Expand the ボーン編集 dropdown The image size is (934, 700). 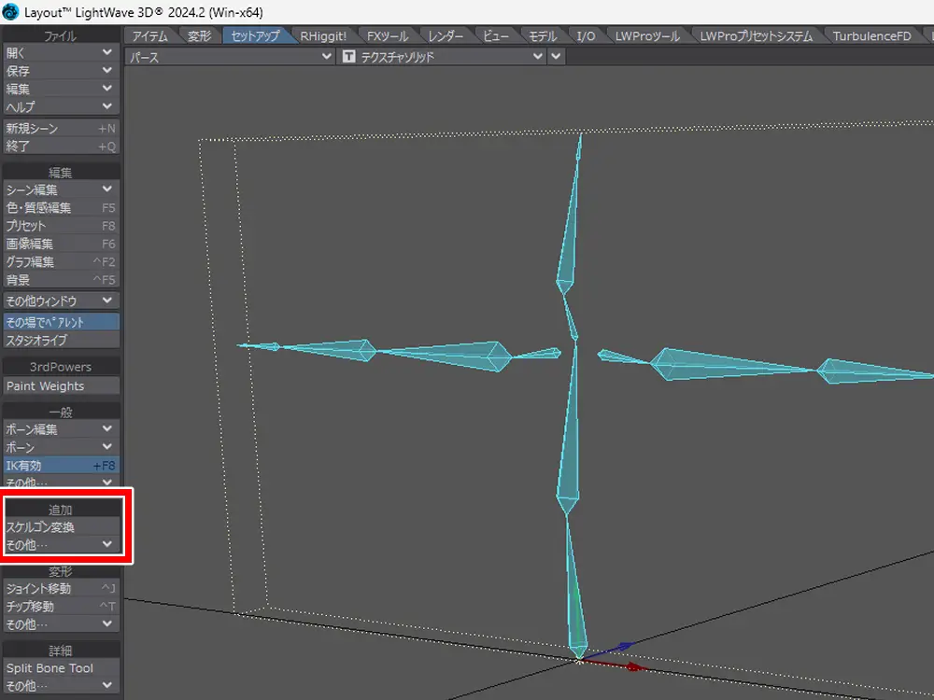(61, 429)
